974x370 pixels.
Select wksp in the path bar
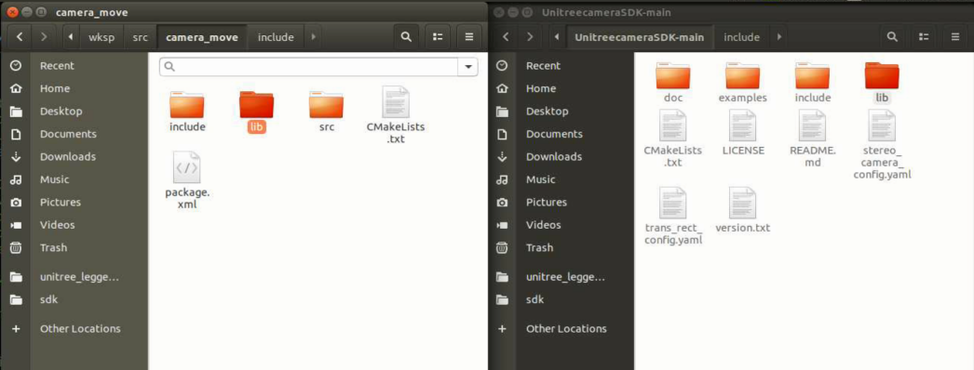[101, 37]
